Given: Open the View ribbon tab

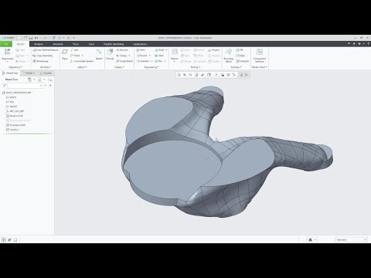Looking at the screenshot, I should (91, 44).
